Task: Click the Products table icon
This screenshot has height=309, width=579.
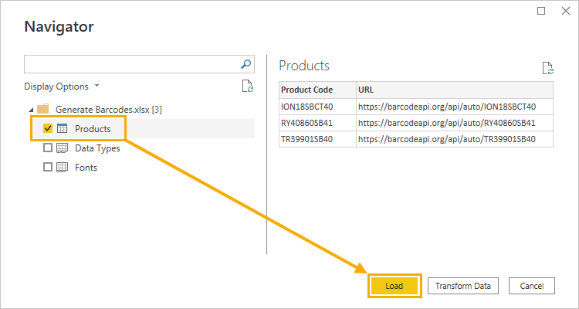Action: coord(62,129)
